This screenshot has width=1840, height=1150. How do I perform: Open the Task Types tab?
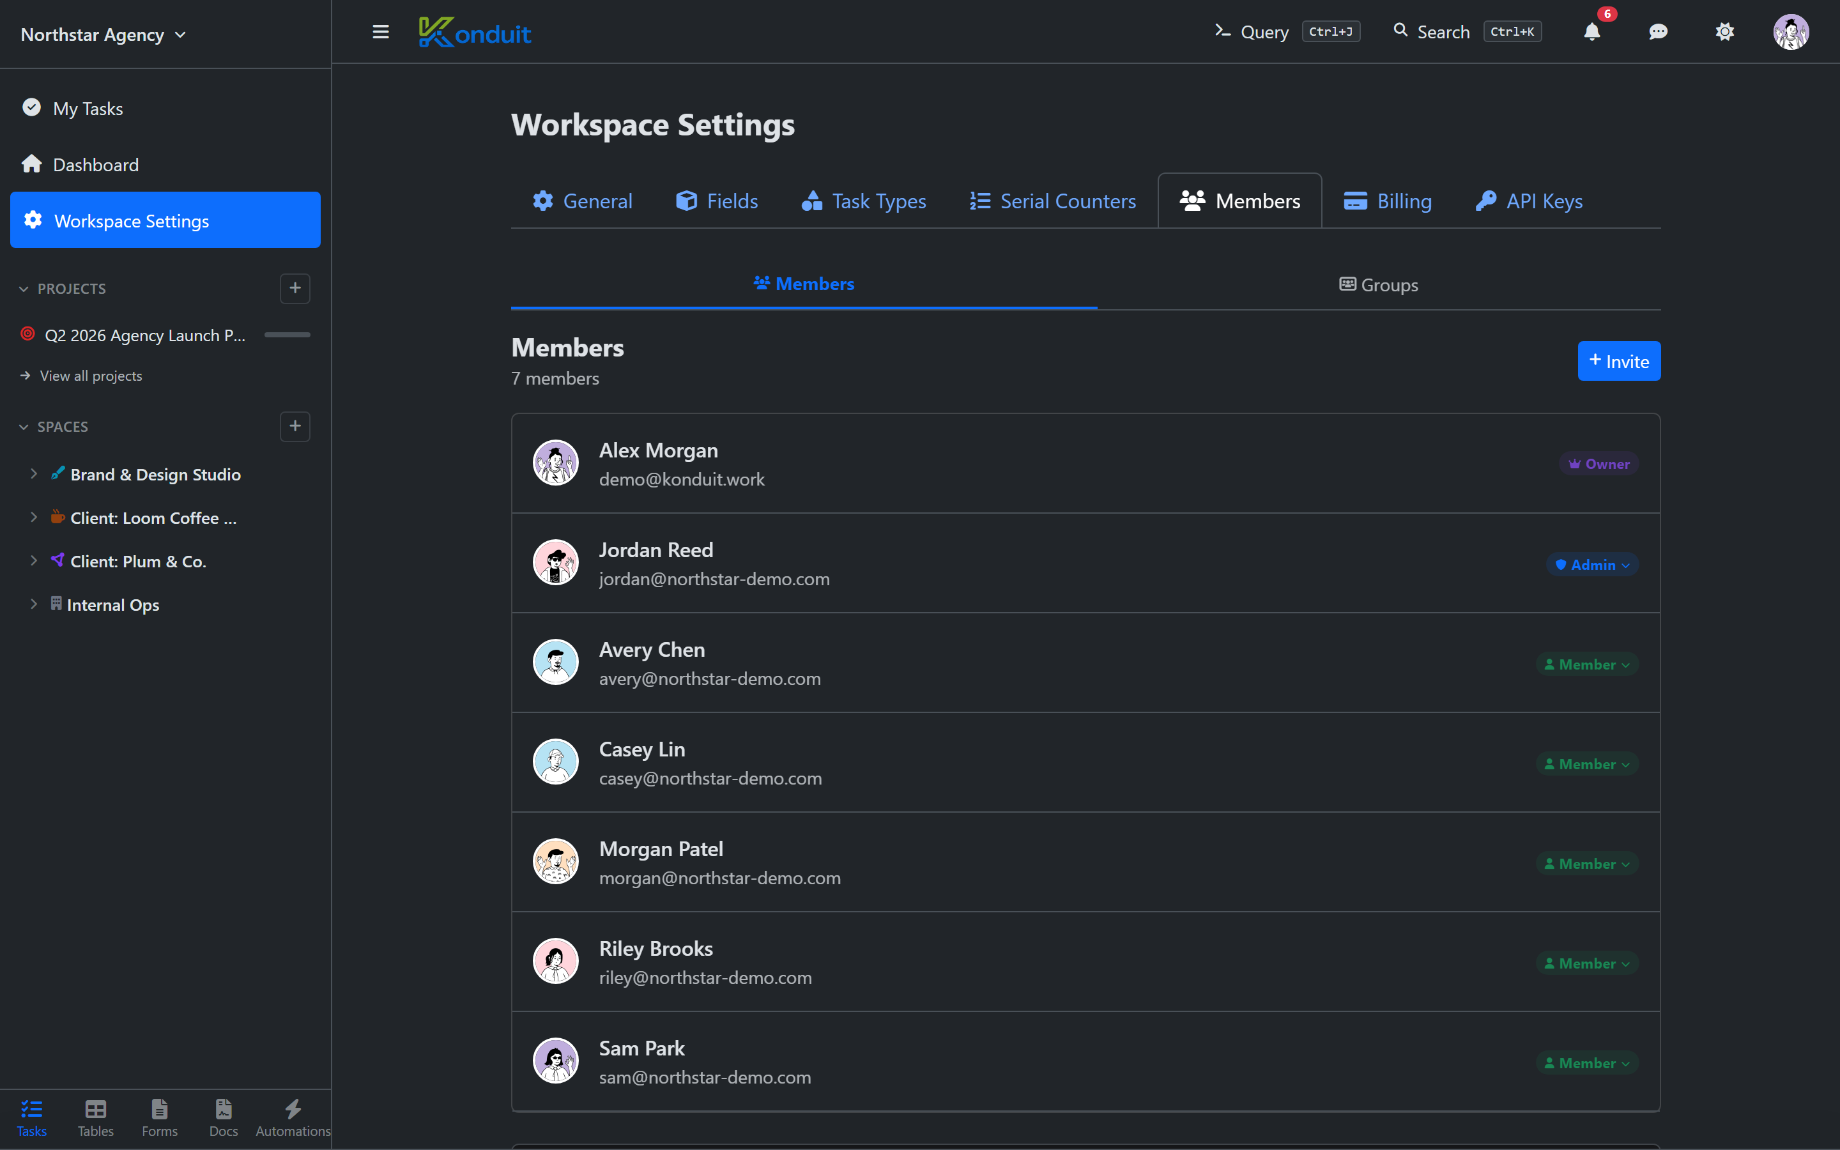click(x=864, y=201)
